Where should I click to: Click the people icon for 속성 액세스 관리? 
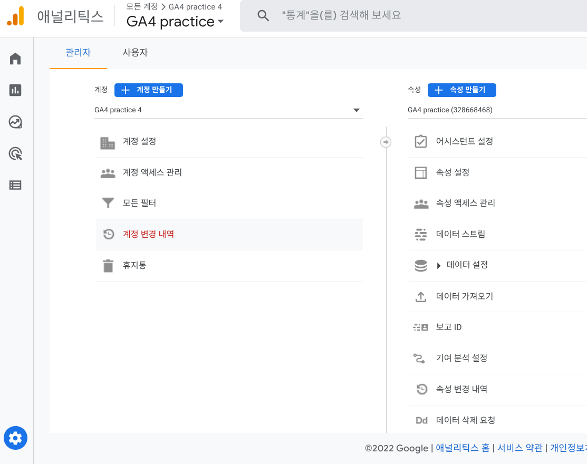click(421, 204)
